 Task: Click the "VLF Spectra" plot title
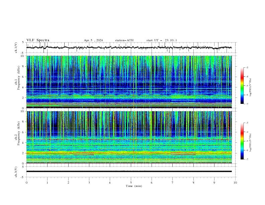click(38, 40)
